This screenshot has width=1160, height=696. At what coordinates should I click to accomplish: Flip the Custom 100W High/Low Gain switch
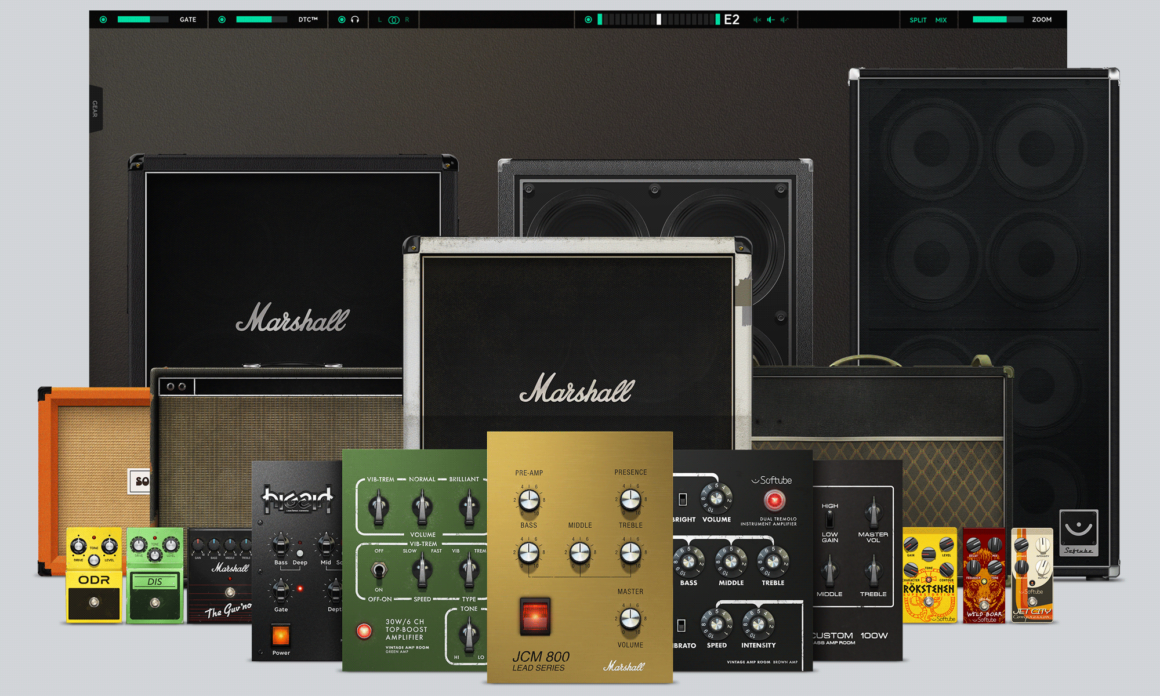point(829,519)
